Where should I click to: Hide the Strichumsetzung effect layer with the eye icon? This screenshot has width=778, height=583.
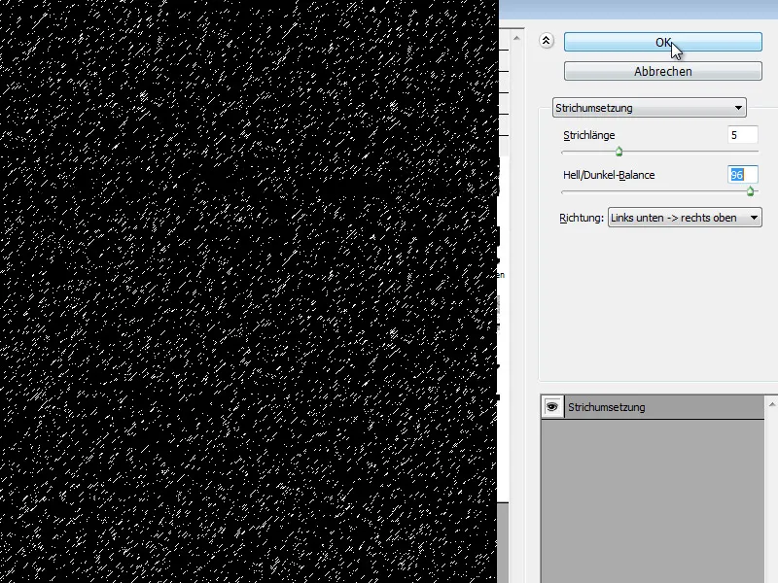tap(551, 407)
